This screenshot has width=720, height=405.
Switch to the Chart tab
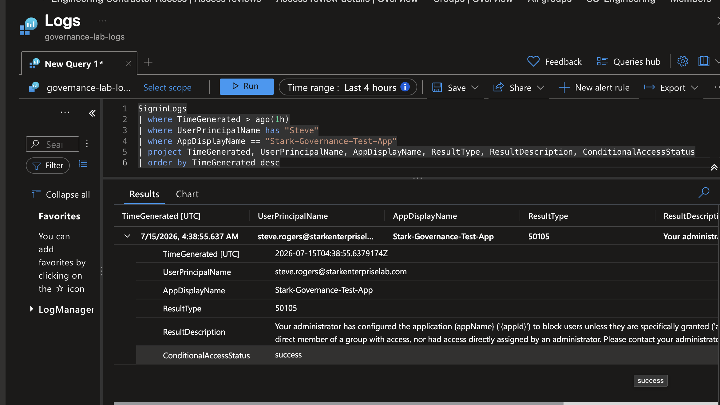[x=187, y=194]
